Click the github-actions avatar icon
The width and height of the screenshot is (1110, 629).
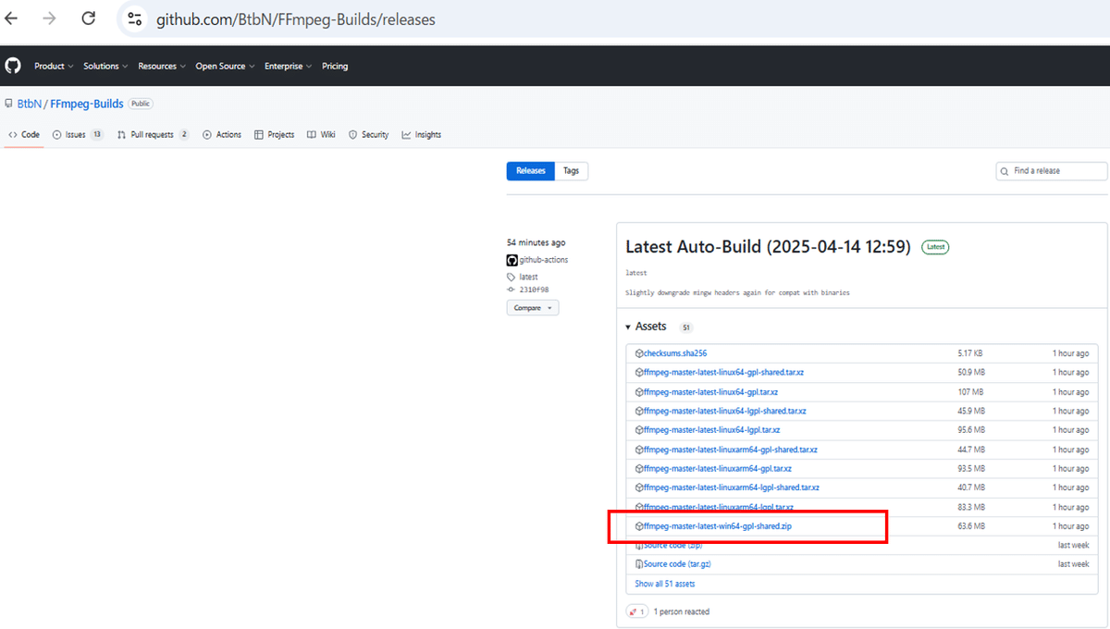(512, 261)
